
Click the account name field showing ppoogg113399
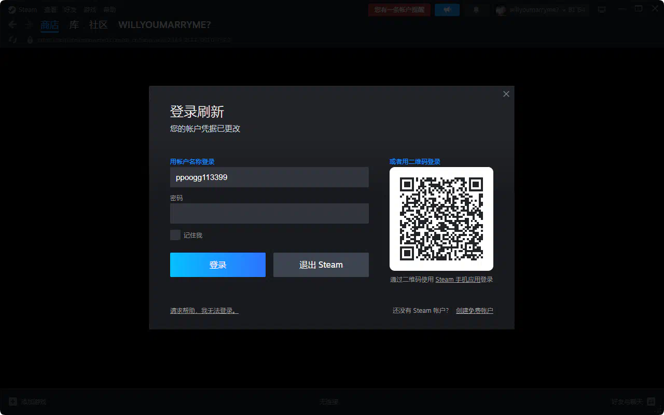tap(269, 177)
